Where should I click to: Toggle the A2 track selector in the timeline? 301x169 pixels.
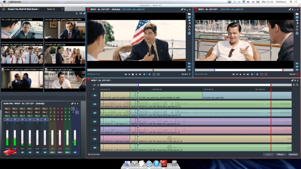click(94, 113)
